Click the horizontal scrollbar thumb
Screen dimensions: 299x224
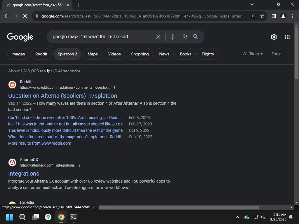[179, 207]
